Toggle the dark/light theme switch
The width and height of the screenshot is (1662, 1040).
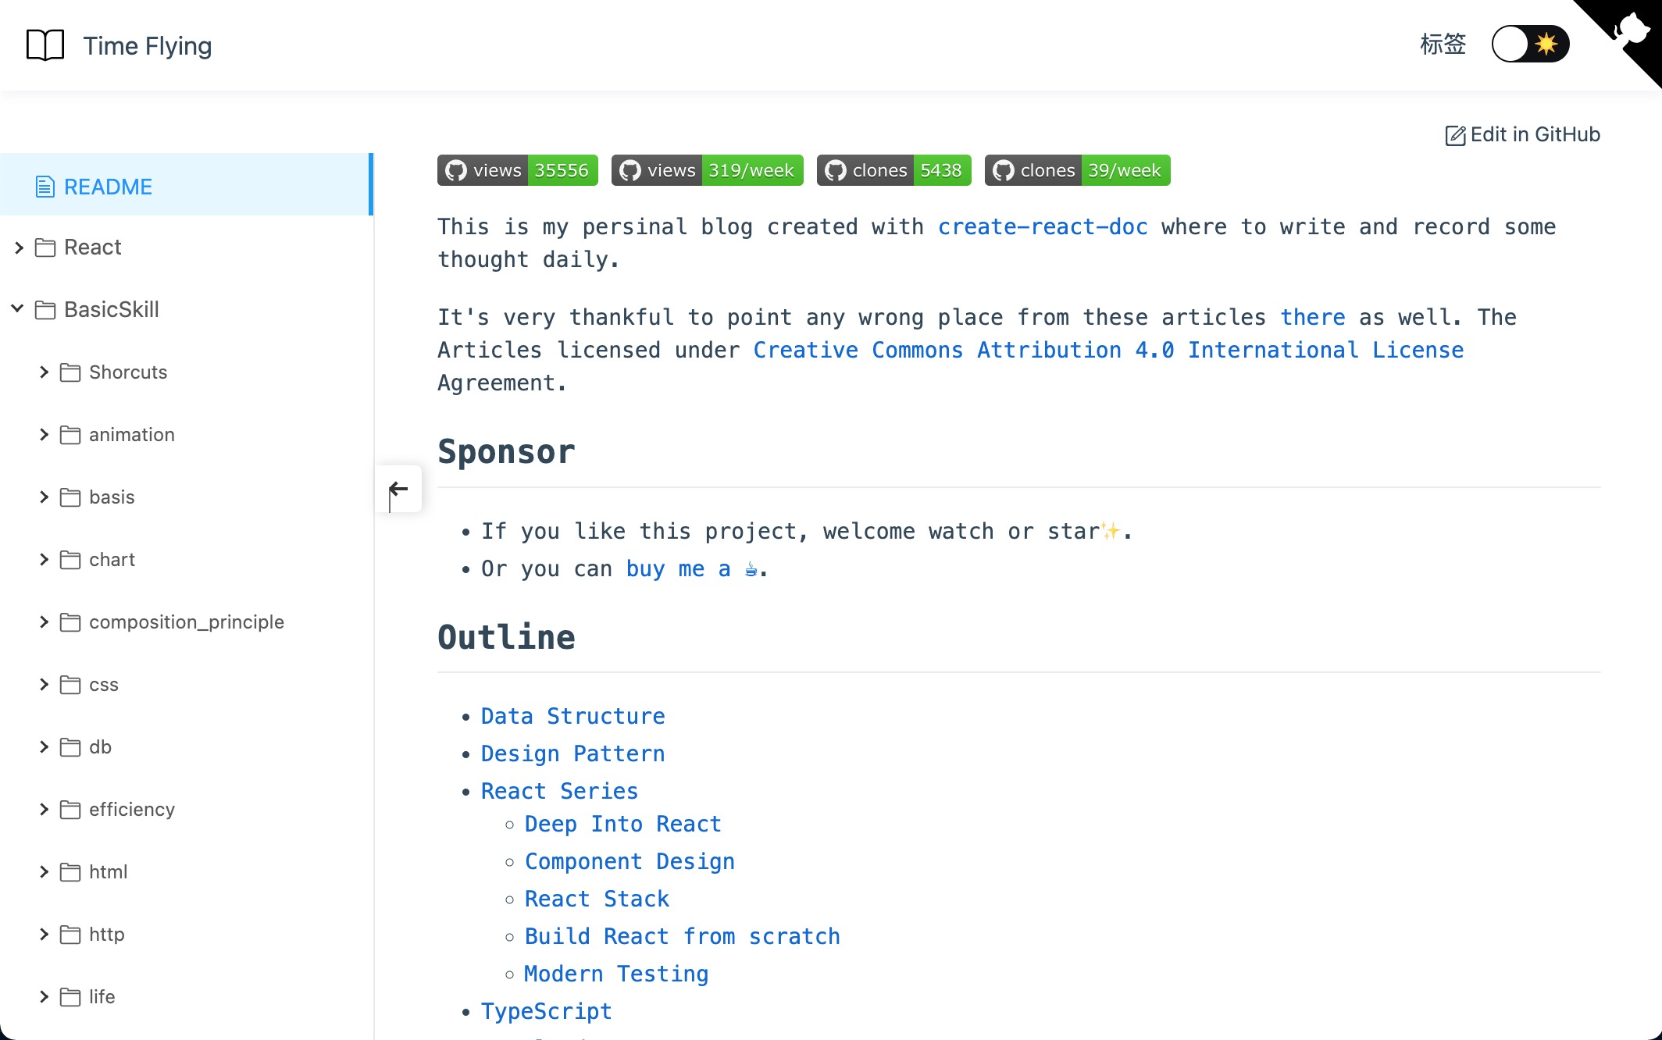[1530, 44]
